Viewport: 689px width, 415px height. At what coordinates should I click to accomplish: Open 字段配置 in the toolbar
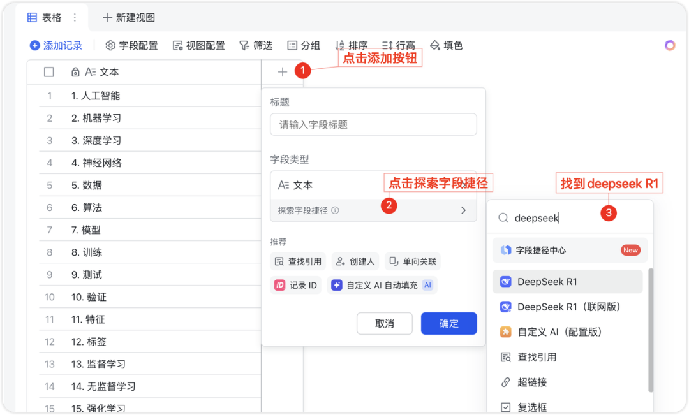coord(132,45)
